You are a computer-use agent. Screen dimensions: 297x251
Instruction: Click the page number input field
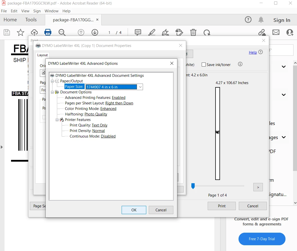[109, 32]
